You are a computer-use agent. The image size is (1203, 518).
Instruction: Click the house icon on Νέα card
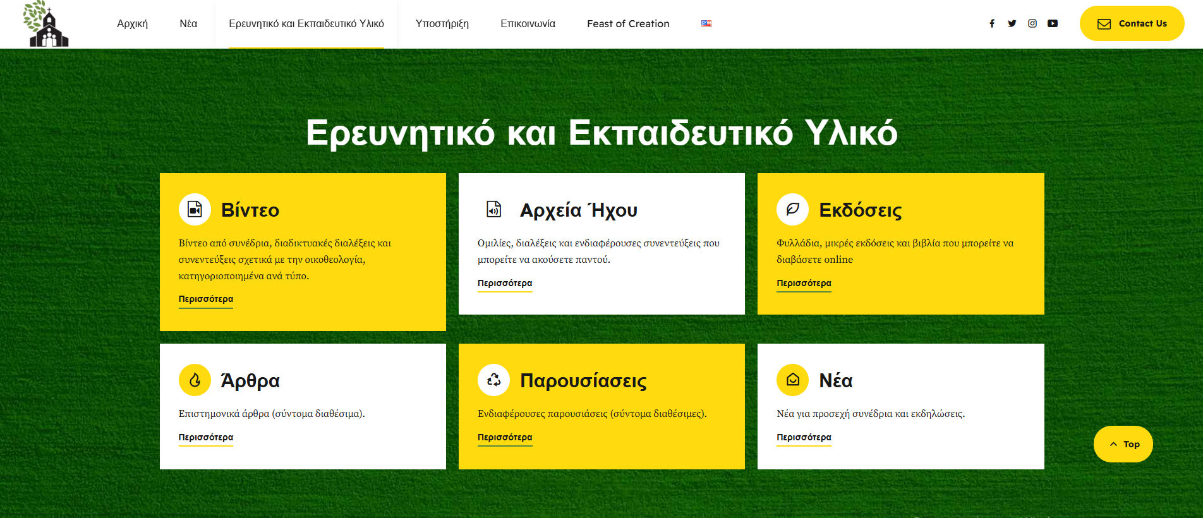[792, 380]
